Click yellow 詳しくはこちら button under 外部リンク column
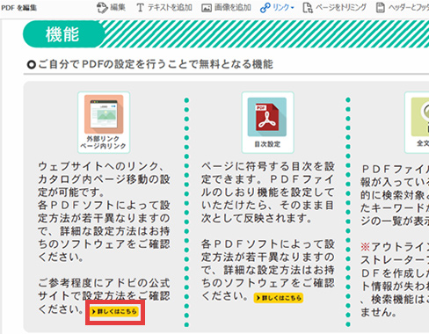The height and width of the screenshot is (334, 429). click(114, 311)
